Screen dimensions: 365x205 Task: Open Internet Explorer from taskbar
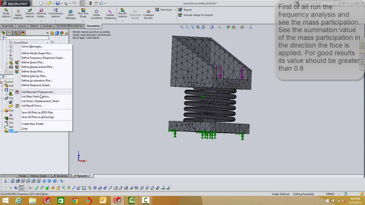(x=19, y=201)
